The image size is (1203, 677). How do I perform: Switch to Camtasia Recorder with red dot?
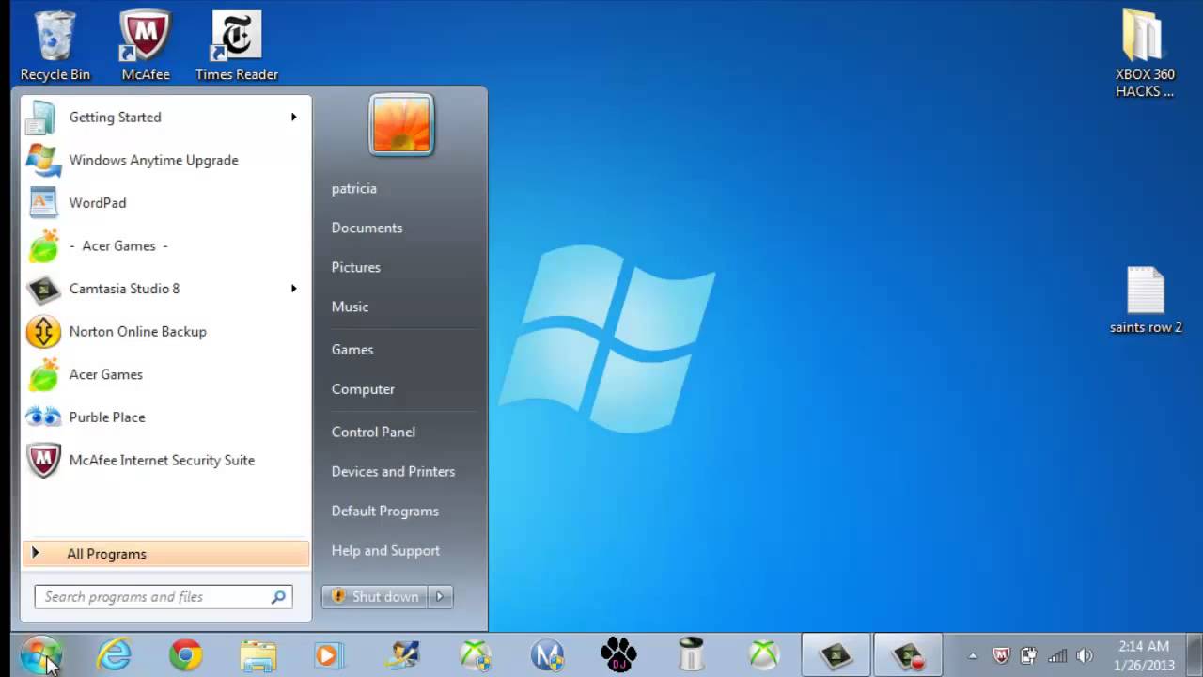[x=908, y=654]
